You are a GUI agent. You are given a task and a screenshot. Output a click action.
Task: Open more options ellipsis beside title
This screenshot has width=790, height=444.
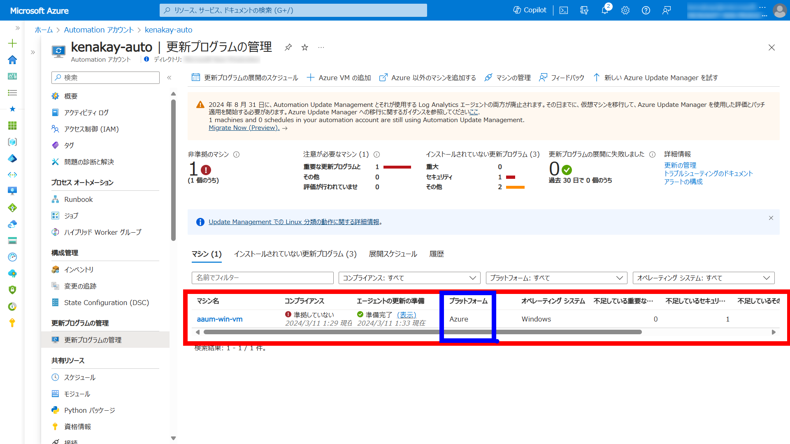(x=321, y=47)
